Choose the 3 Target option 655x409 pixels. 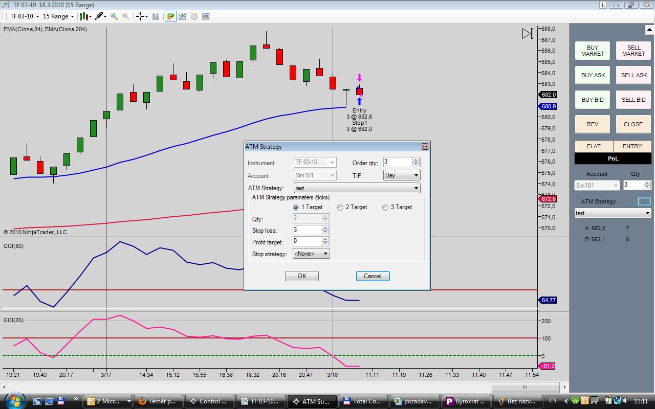(385, 208)
